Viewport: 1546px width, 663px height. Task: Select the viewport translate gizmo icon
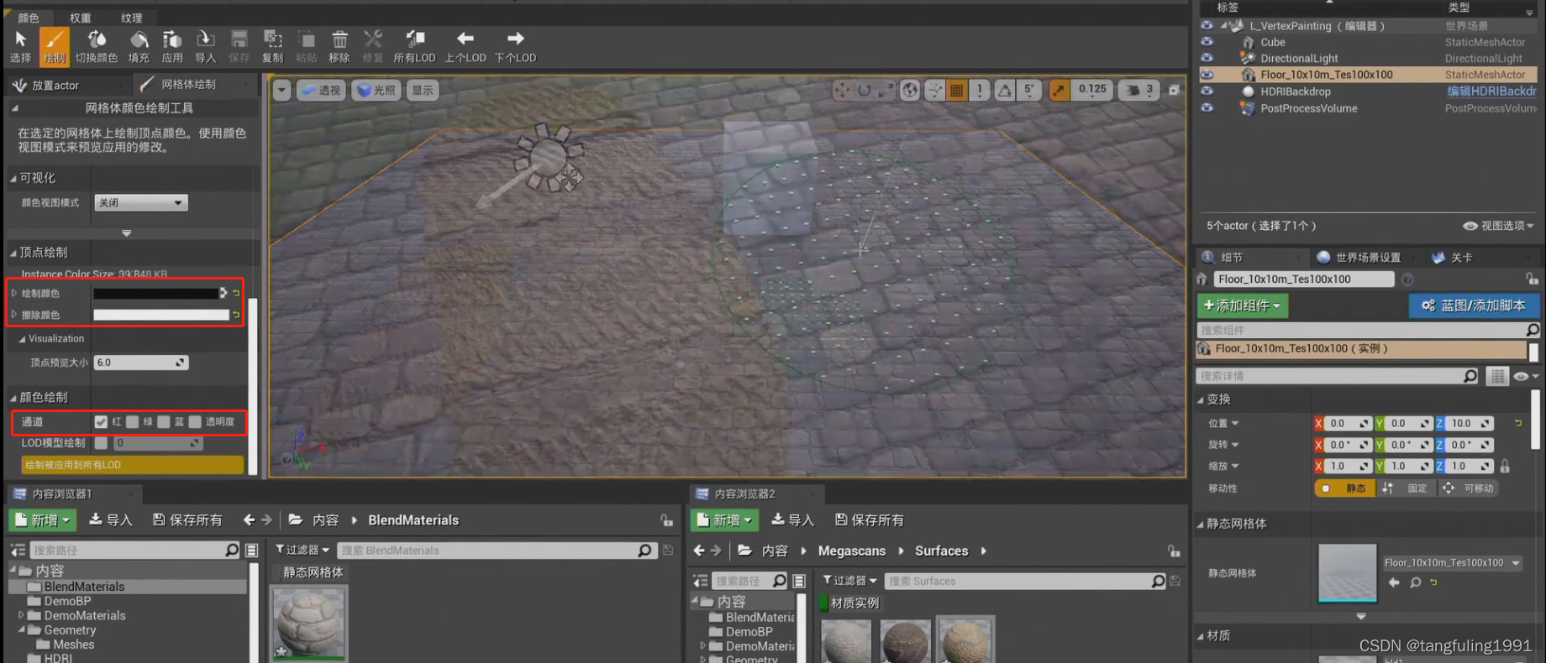pyautogui.click(x=841, y=90)
